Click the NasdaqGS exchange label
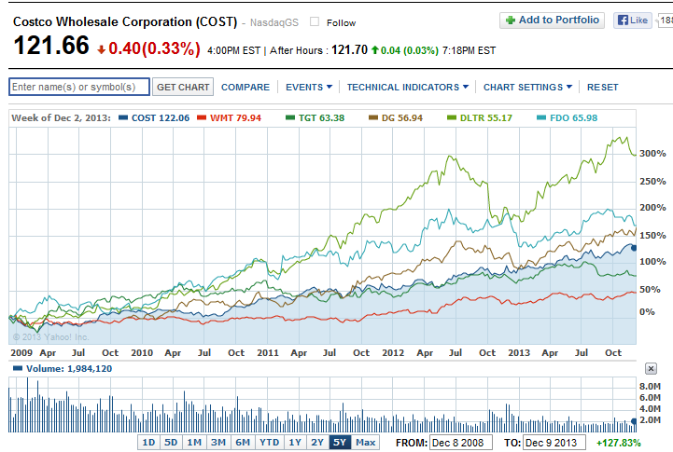673x452 pixels. coord(274,22)
